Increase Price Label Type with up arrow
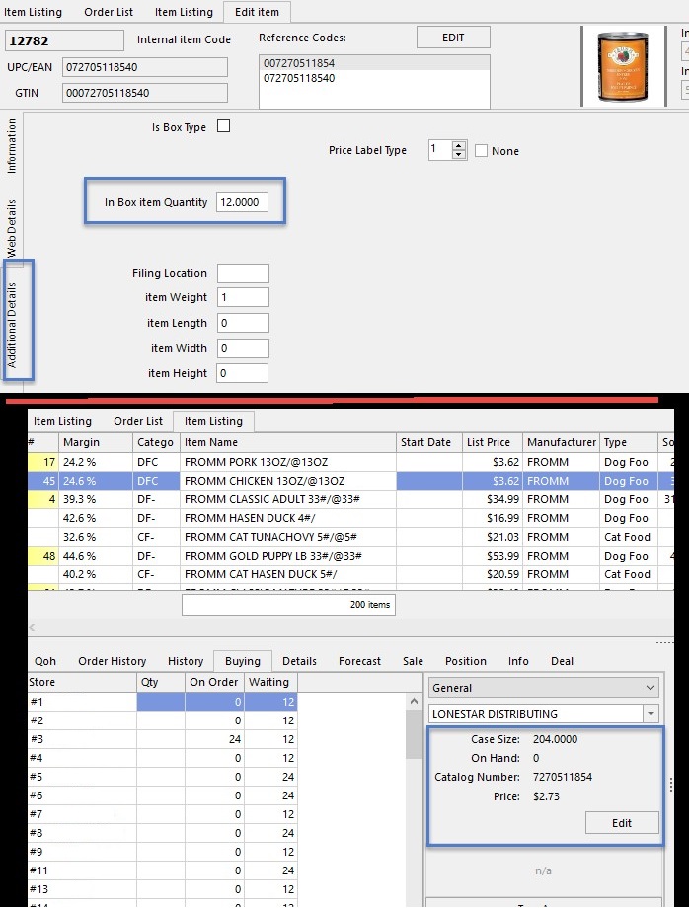Screen dimensions: 689x908 pos(459,145)
